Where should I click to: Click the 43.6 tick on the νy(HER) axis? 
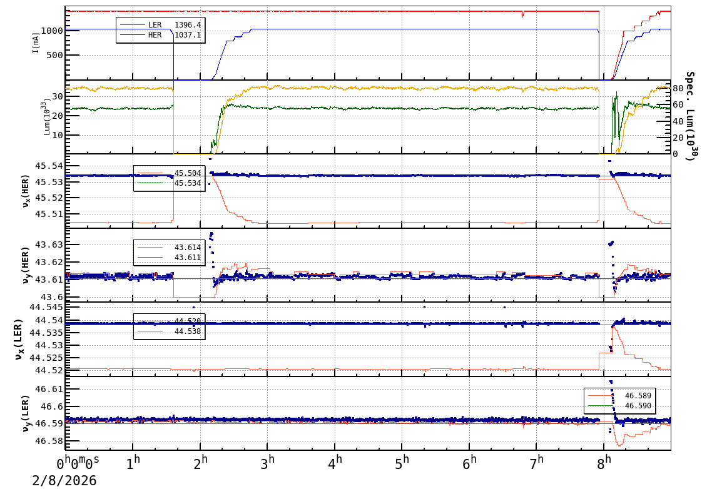(x=51, y=296)
